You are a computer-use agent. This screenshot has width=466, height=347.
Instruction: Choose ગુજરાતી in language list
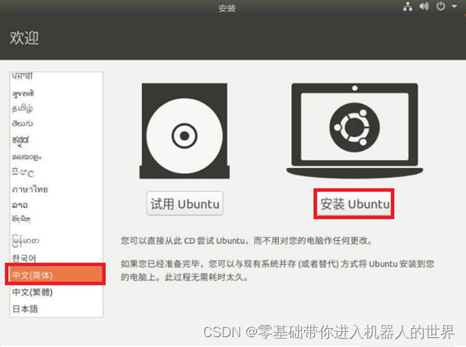coord(56,93)
